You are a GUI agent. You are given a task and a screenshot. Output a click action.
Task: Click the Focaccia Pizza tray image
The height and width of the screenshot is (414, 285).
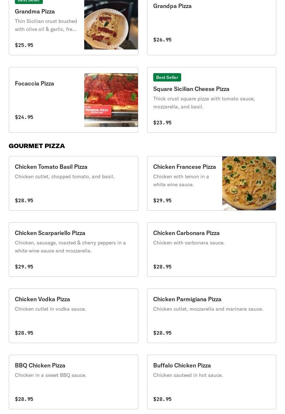click(x=111, y=100)
